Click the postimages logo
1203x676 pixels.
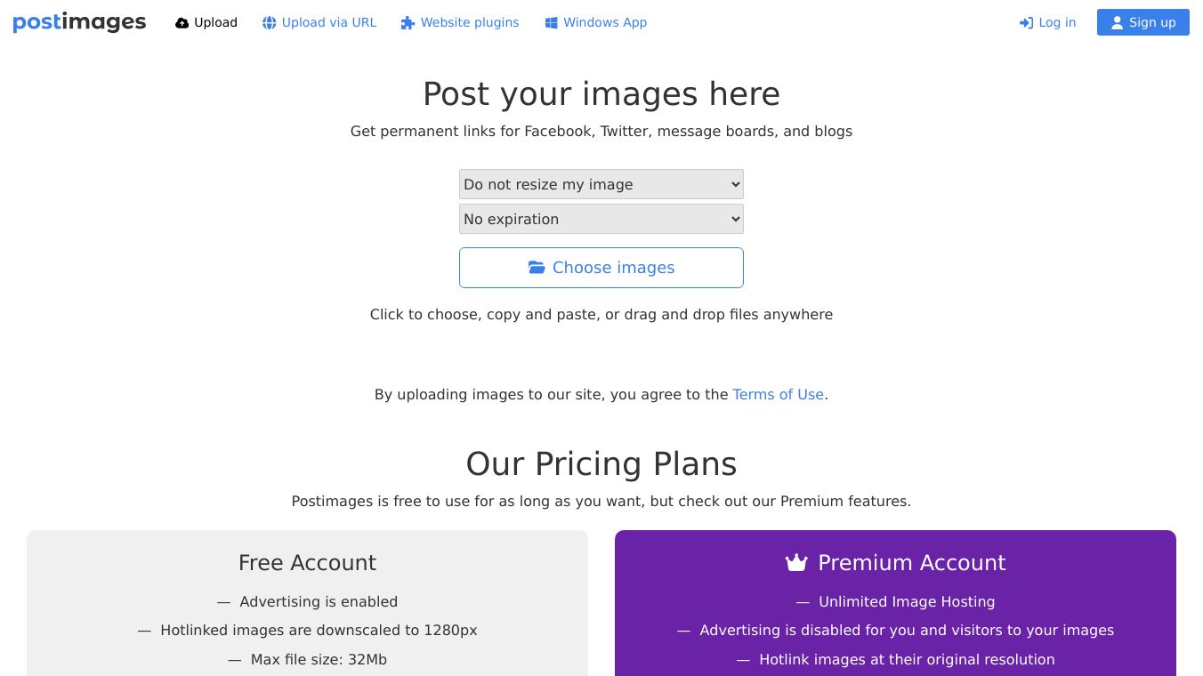point(79,22)
